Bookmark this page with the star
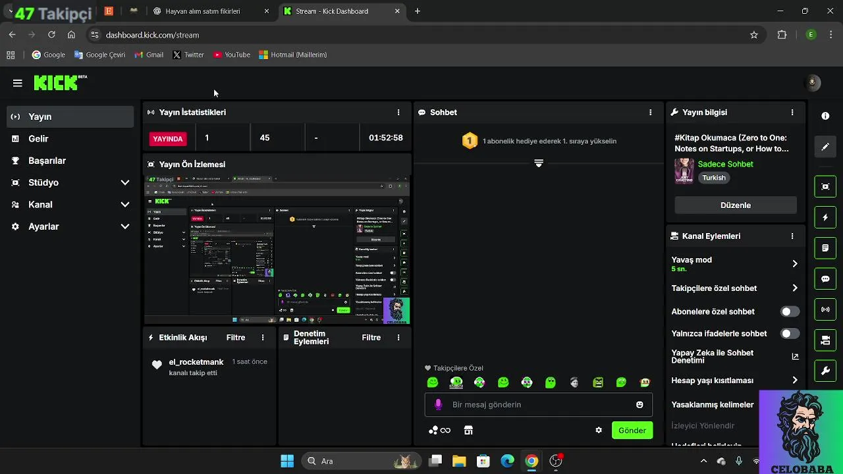Screen dimensions: 843x474 [x=754, y=35]
